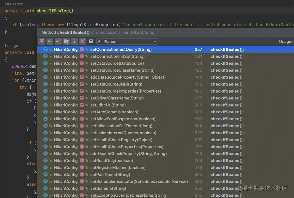Click method icon on the setJdbcUrl row
Viewport: 294px width, 198px height.
[x=82, y=105]
